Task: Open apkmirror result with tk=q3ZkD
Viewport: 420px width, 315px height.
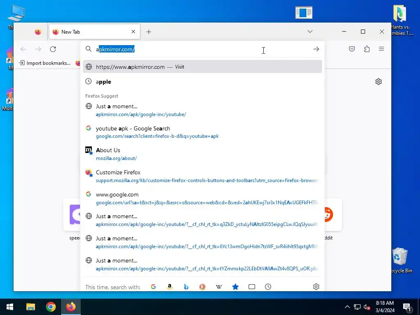Action: (202, 220)
